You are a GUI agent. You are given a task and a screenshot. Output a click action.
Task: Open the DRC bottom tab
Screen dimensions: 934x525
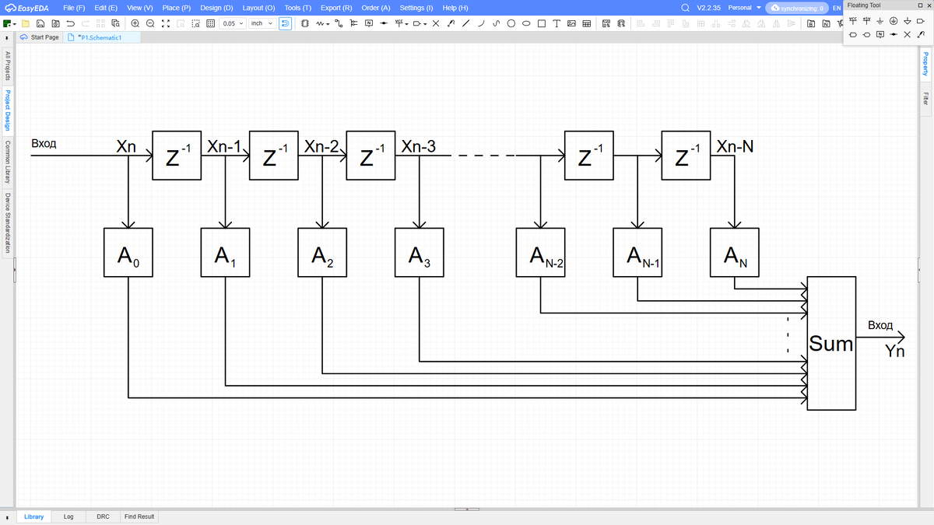(103, 516)
